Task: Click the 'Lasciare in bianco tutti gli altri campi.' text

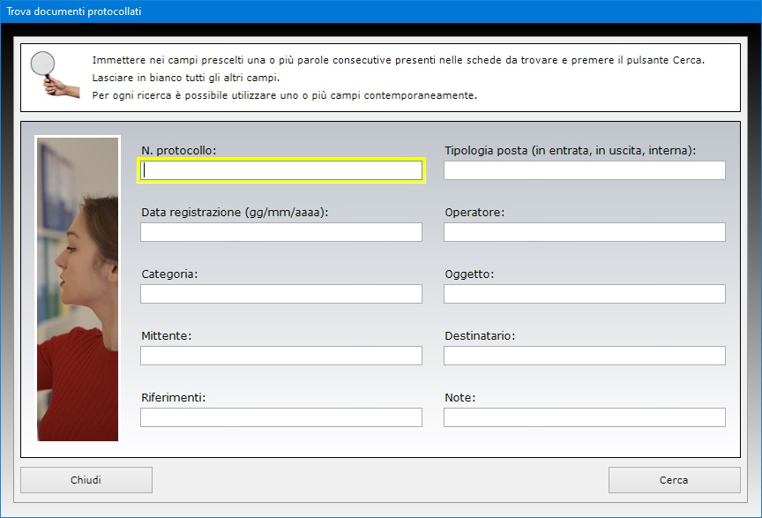Action: click(186, 78)
